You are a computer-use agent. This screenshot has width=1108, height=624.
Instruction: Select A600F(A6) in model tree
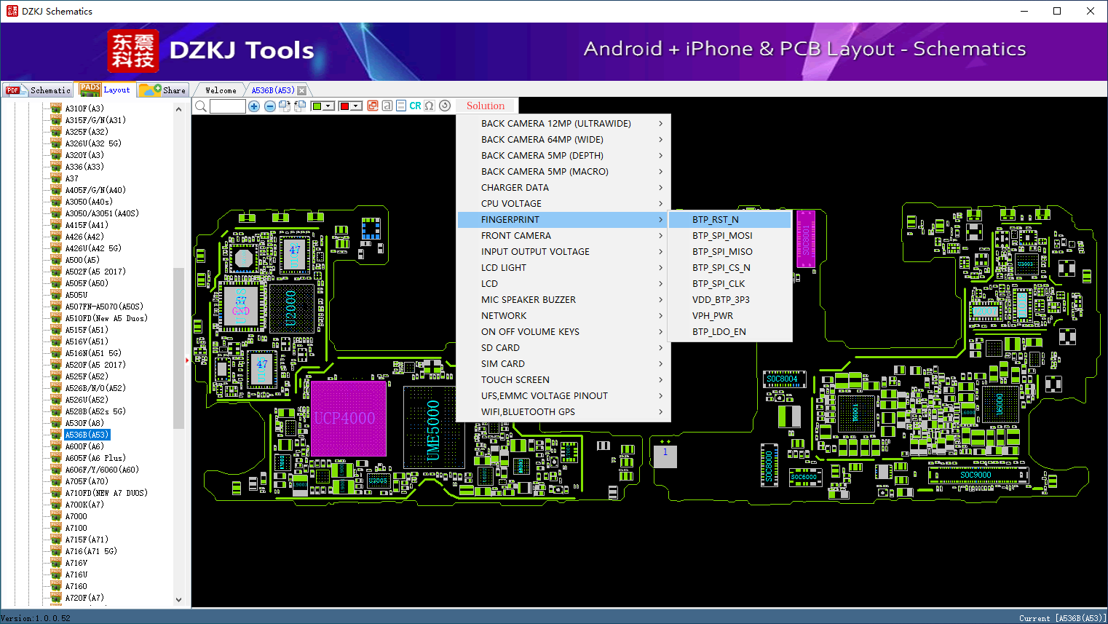click(x=84, y=446)
